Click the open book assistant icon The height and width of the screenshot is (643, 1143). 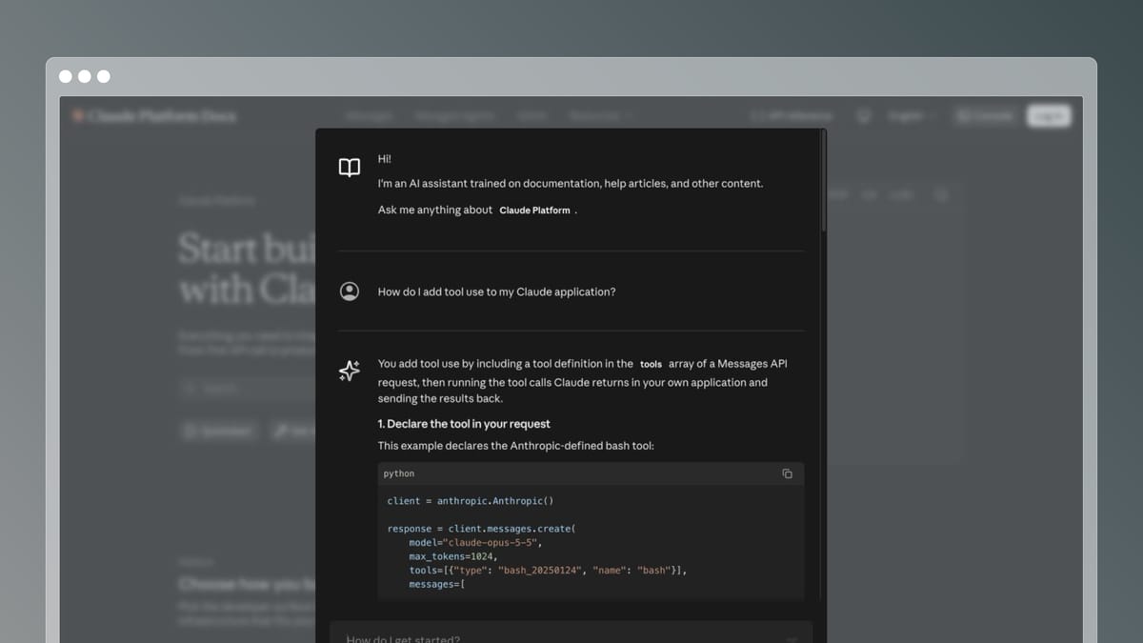350,168
